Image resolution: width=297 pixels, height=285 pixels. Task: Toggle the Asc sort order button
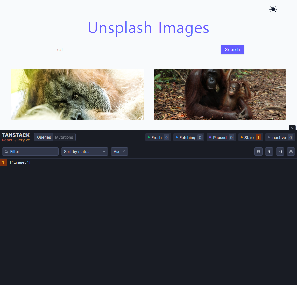[119, 152]
